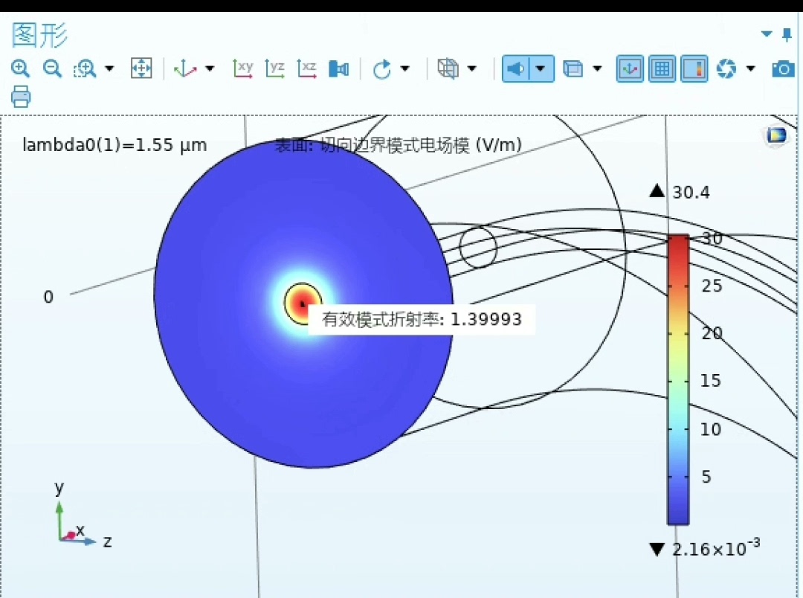
Task: Click the effective mode index 1.39993 tooltip
Action: 422,320
